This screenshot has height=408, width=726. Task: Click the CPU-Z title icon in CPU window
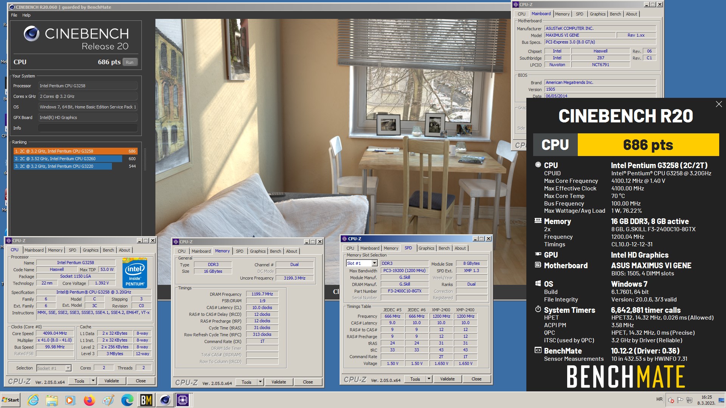click(9, 241)
